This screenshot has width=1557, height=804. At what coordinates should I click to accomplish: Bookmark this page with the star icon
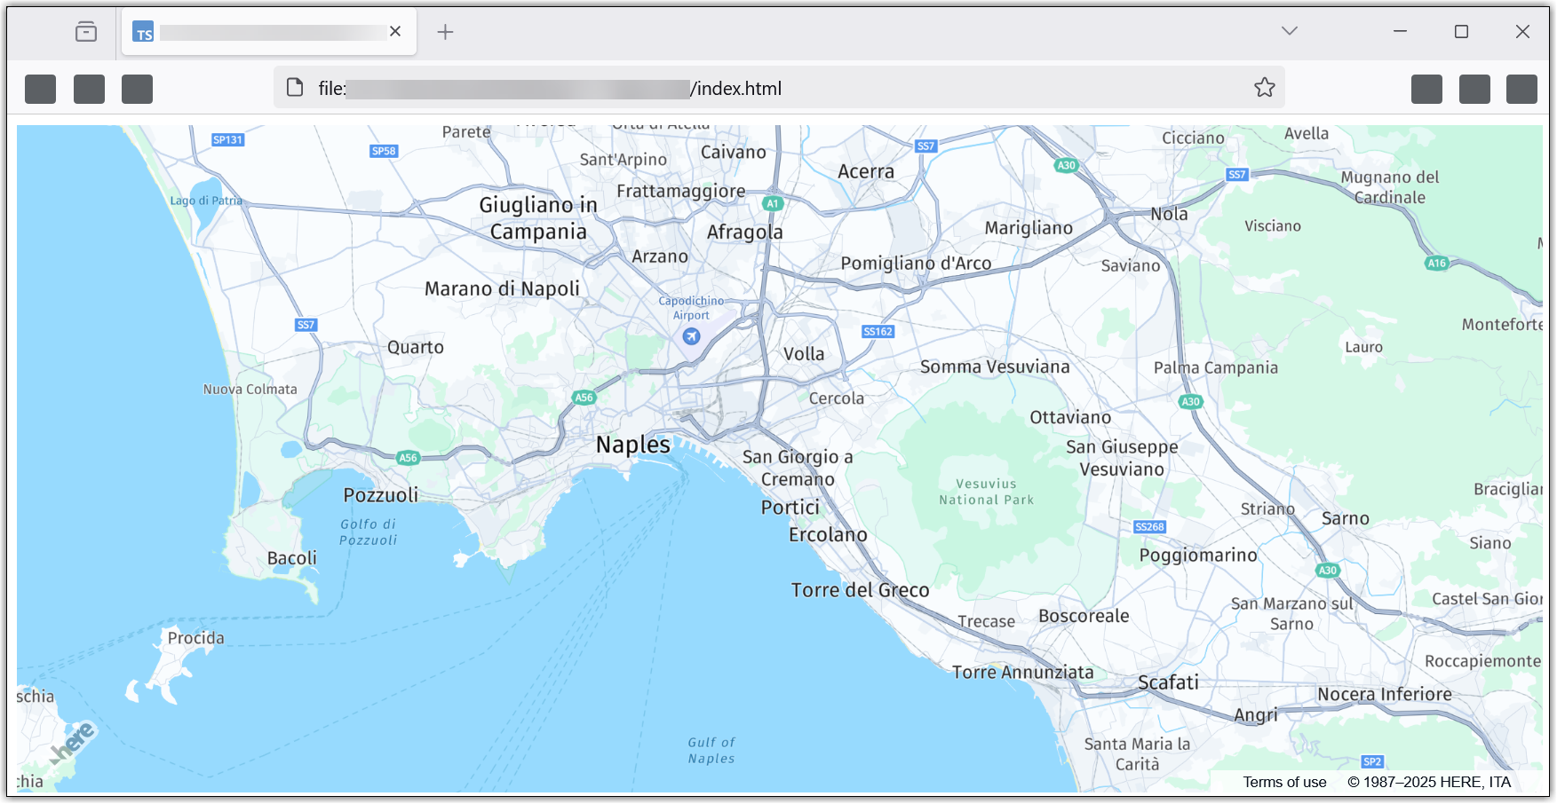pos(1264,88)
